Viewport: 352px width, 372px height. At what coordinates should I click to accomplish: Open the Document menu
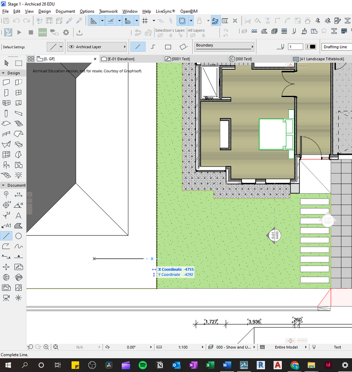pos(65,11)
